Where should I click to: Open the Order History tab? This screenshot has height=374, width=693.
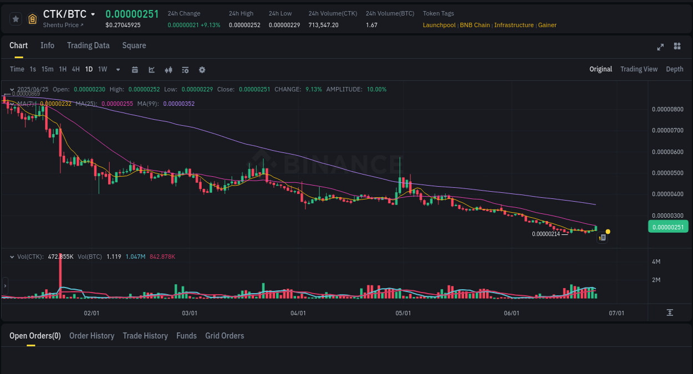tap(91, 336)
